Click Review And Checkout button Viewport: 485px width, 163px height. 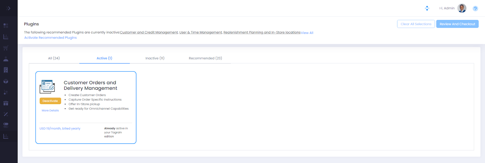point(457,24)
